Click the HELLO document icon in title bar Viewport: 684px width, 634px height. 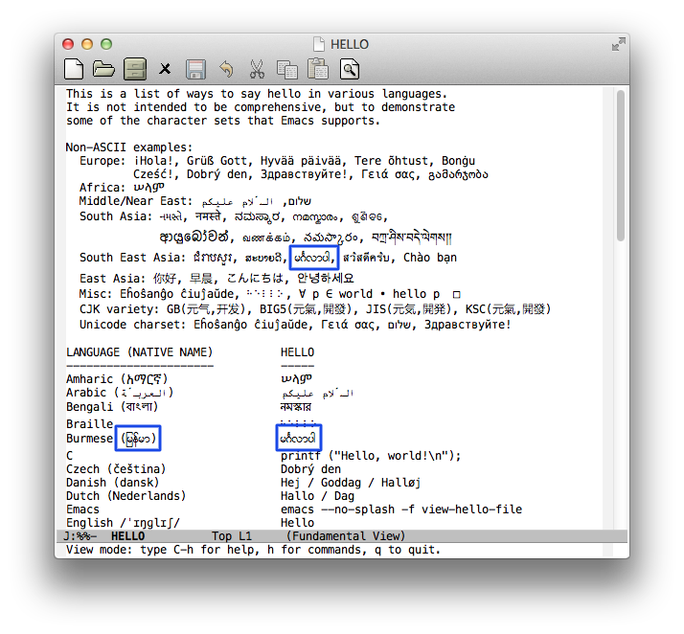click(x=319, y=44)
